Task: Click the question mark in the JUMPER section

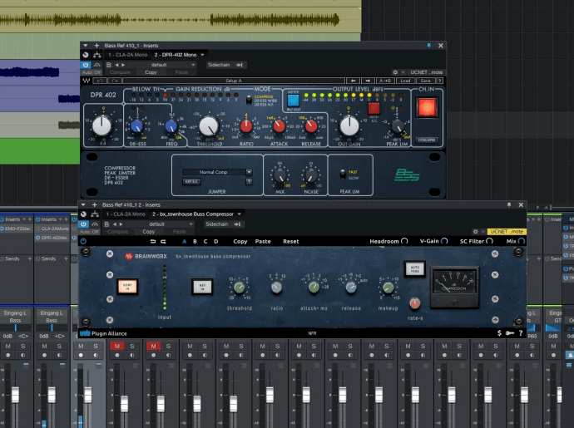Action: pyautogui.click(x=249, y=181)
